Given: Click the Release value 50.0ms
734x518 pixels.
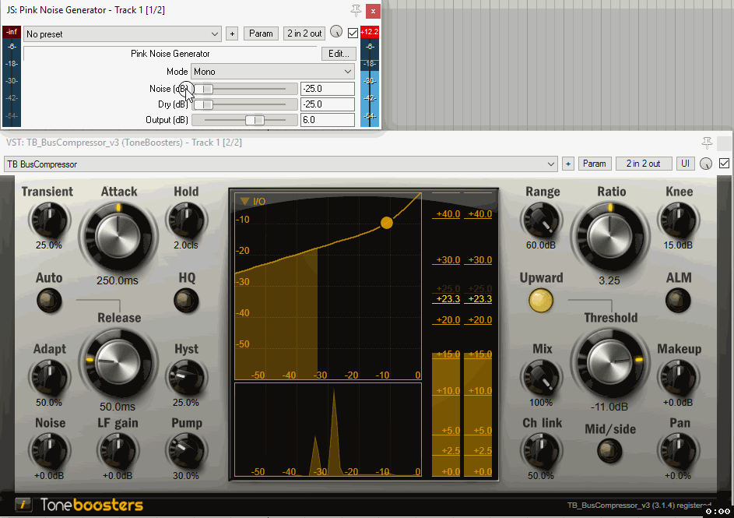Looking at the screenshot, I should (118, 407).
